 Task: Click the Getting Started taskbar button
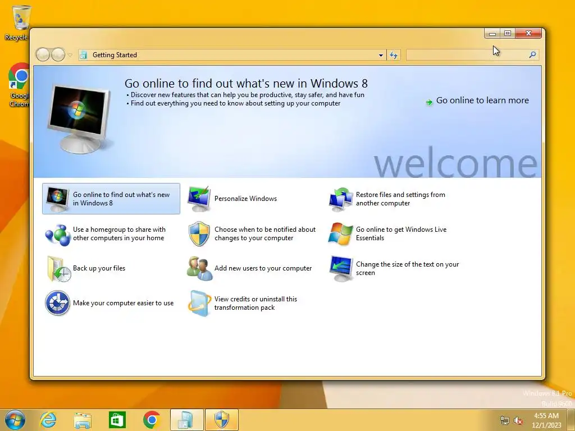pos(186,420)
